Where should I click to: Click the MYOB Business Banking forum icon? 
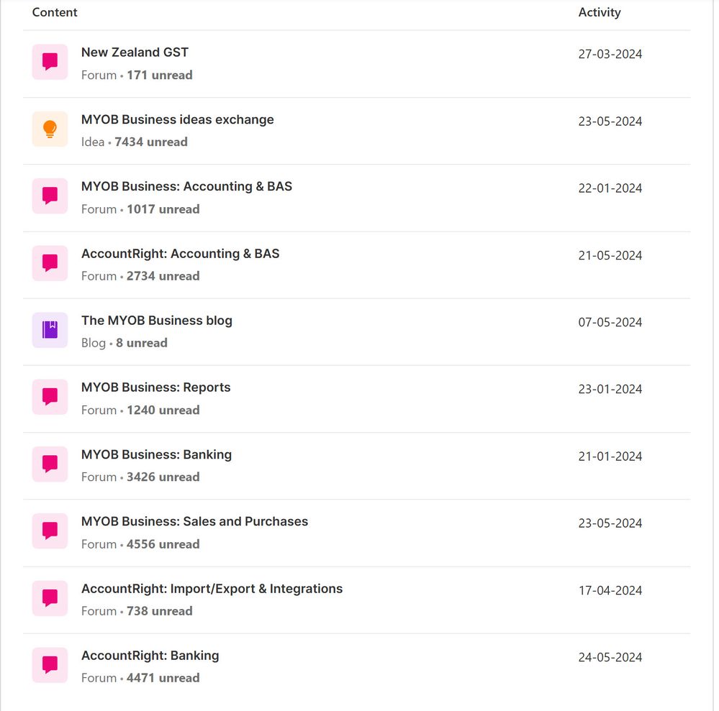(50, 464)
